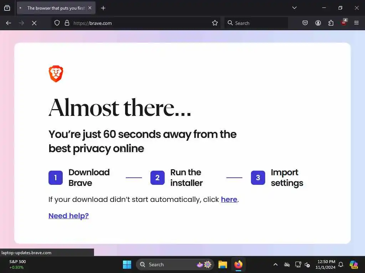Click the step 1 number badge
This screenshot has width=365, height=273.
click(56, 178)
